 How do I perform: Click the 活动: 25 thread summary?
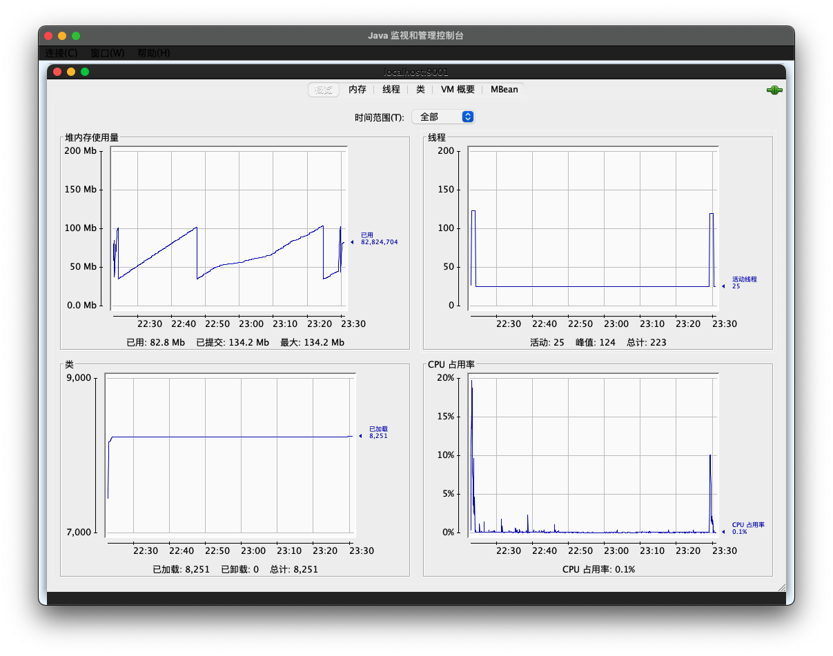click(547, 342)
